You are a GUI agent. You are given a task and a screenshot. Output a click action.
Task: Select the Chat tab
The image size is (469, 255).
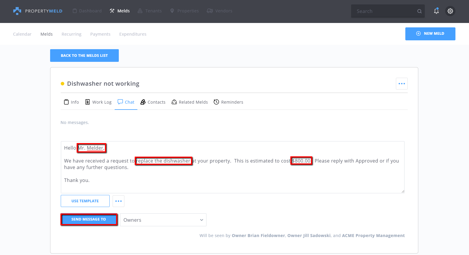[126, 102]
